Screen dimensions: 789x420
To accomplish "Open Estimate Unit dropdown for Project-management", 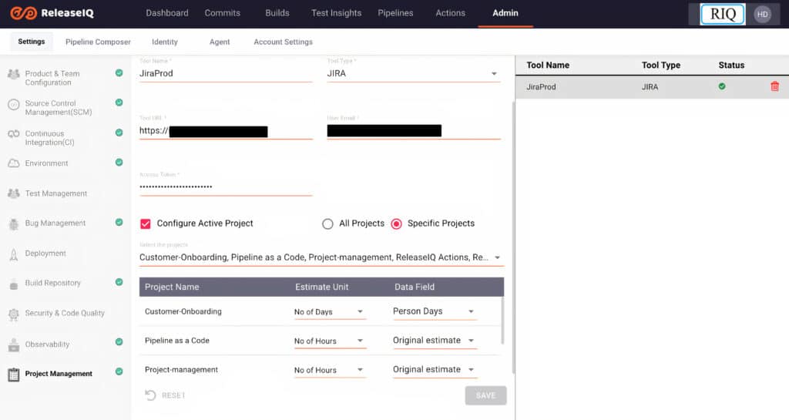I will tap(330, 370).
